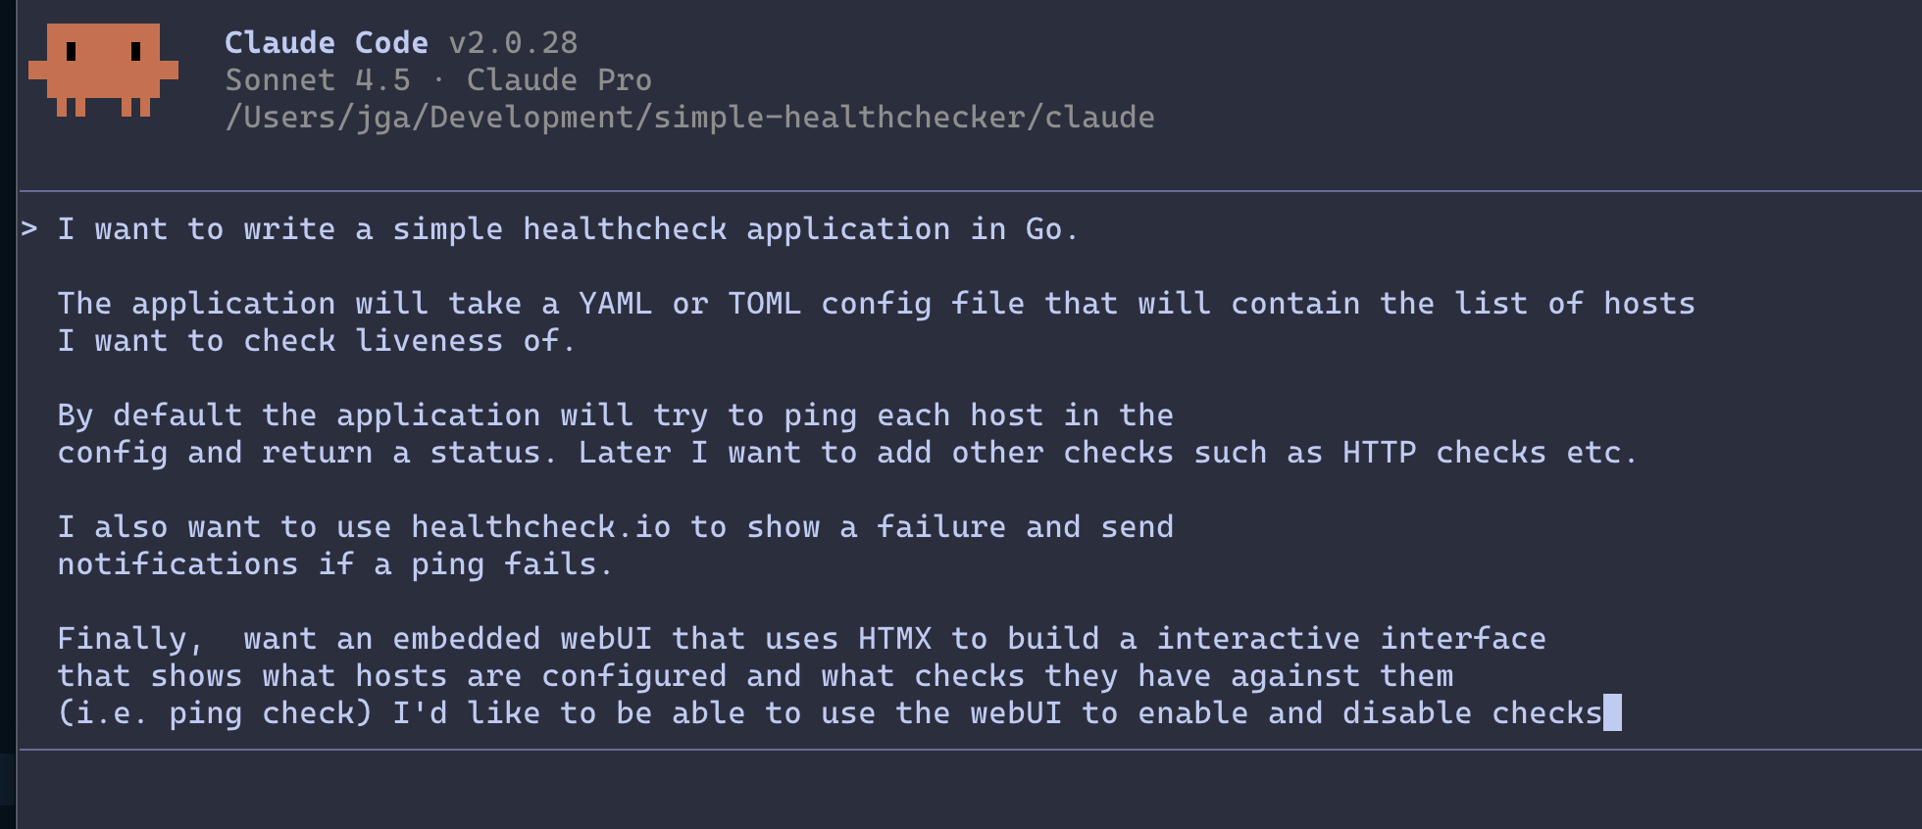Click the word 'notifications' in the prompt

[177, 564]
